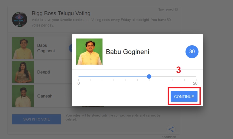233x139 pixels.
Task: Set the vote slider to 50 maximum
Action: [x=196, y=76]
